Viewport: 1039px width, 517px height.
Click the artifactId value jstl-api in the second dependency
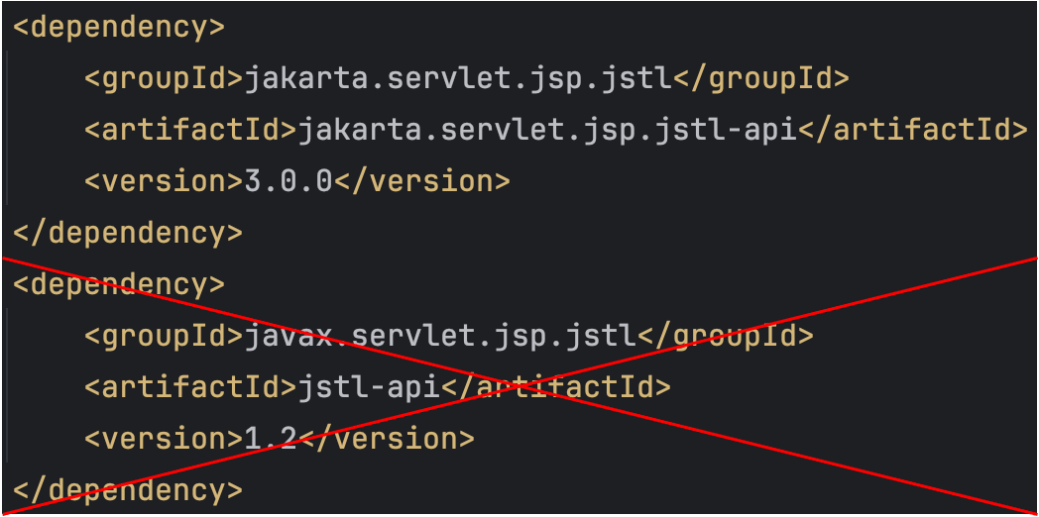pos(369,388)
